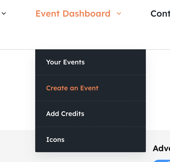Viewport: 170px width, 162px height.
Task: Select the last dropdown entry labeled Icons
Action: click(55, 140)
